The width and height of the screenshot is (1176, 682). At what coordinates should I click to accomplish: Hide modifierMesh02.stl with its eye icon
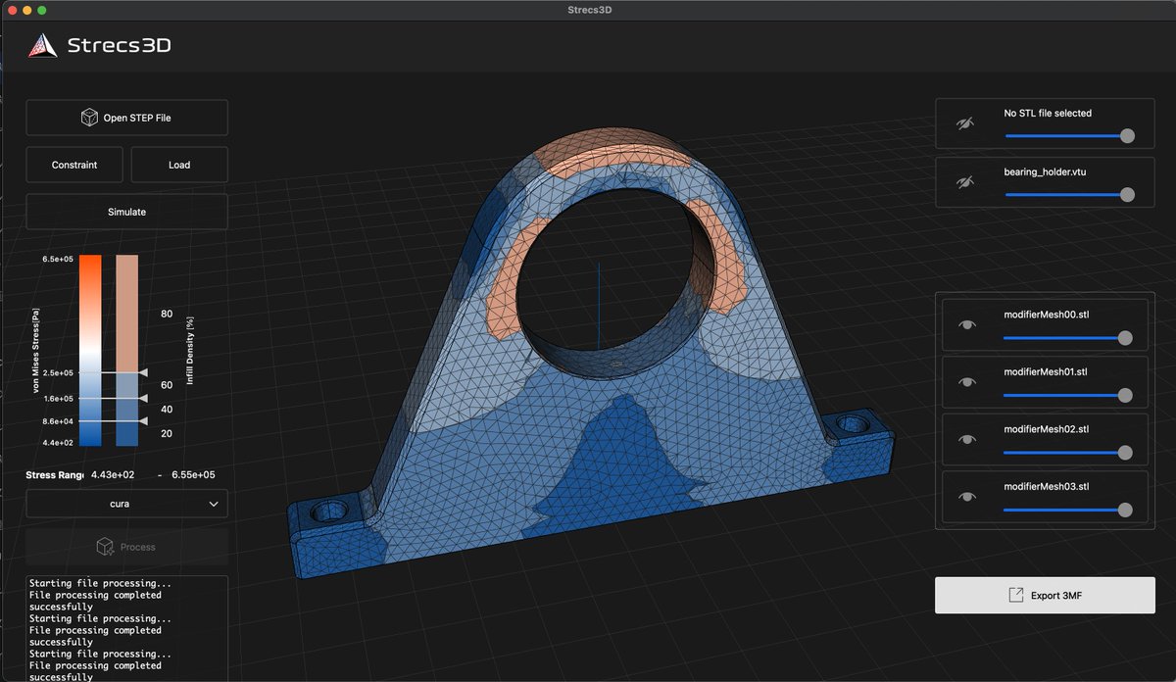pos(967,440)
